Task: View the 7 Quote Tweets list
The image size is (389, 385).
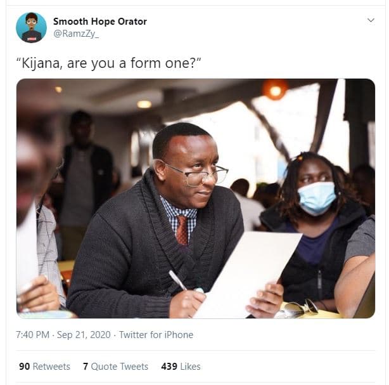Action: (115, 367)
